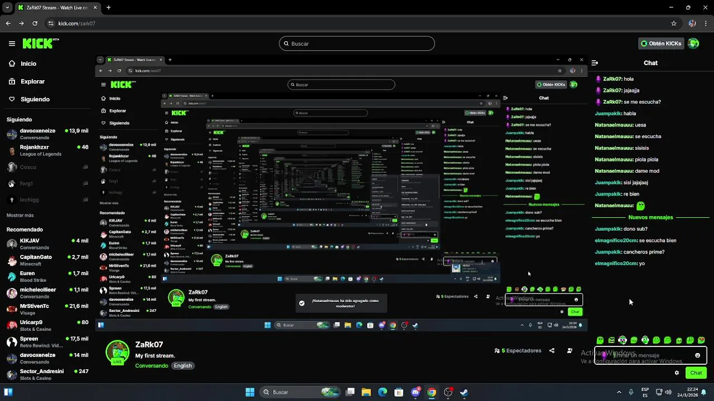Screen dimensions: 714x401
Task: Open chat settings with the gear icon
Action: pos(677,373)
